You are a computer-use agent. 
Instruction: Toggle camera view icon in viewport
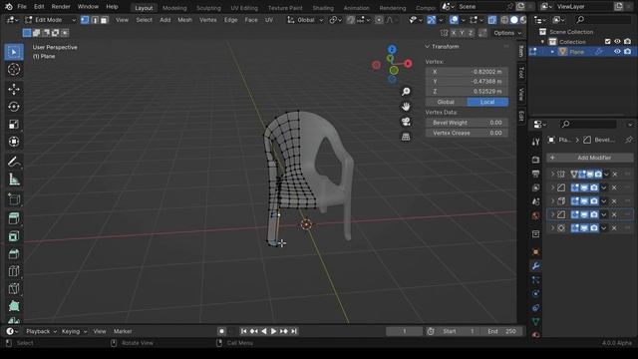406,122
